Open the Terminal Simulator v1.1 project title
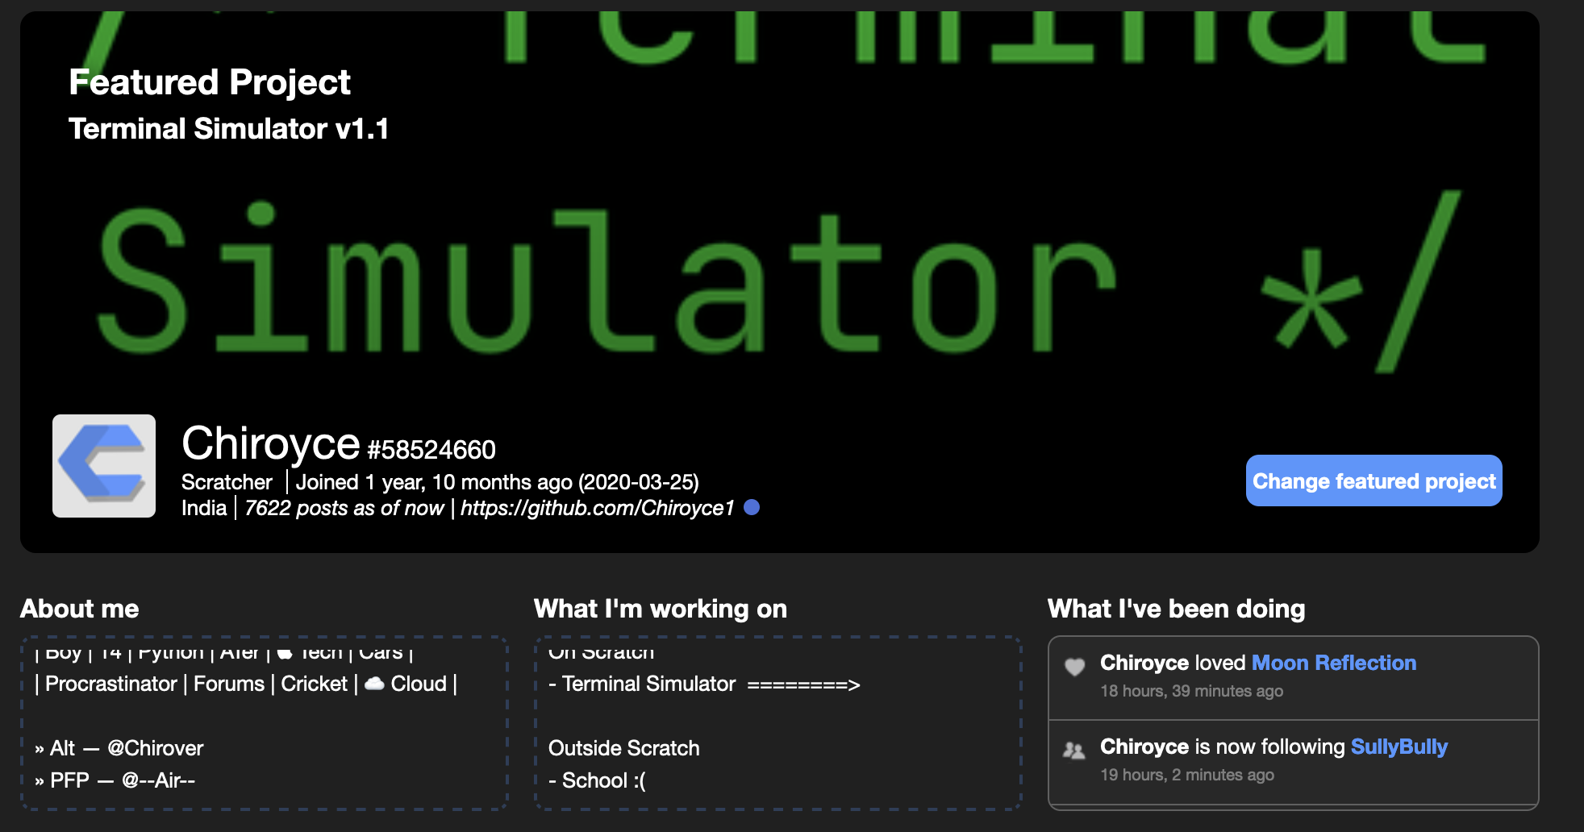This screenshot has height=832, width=1584. (x=228, y=127)
